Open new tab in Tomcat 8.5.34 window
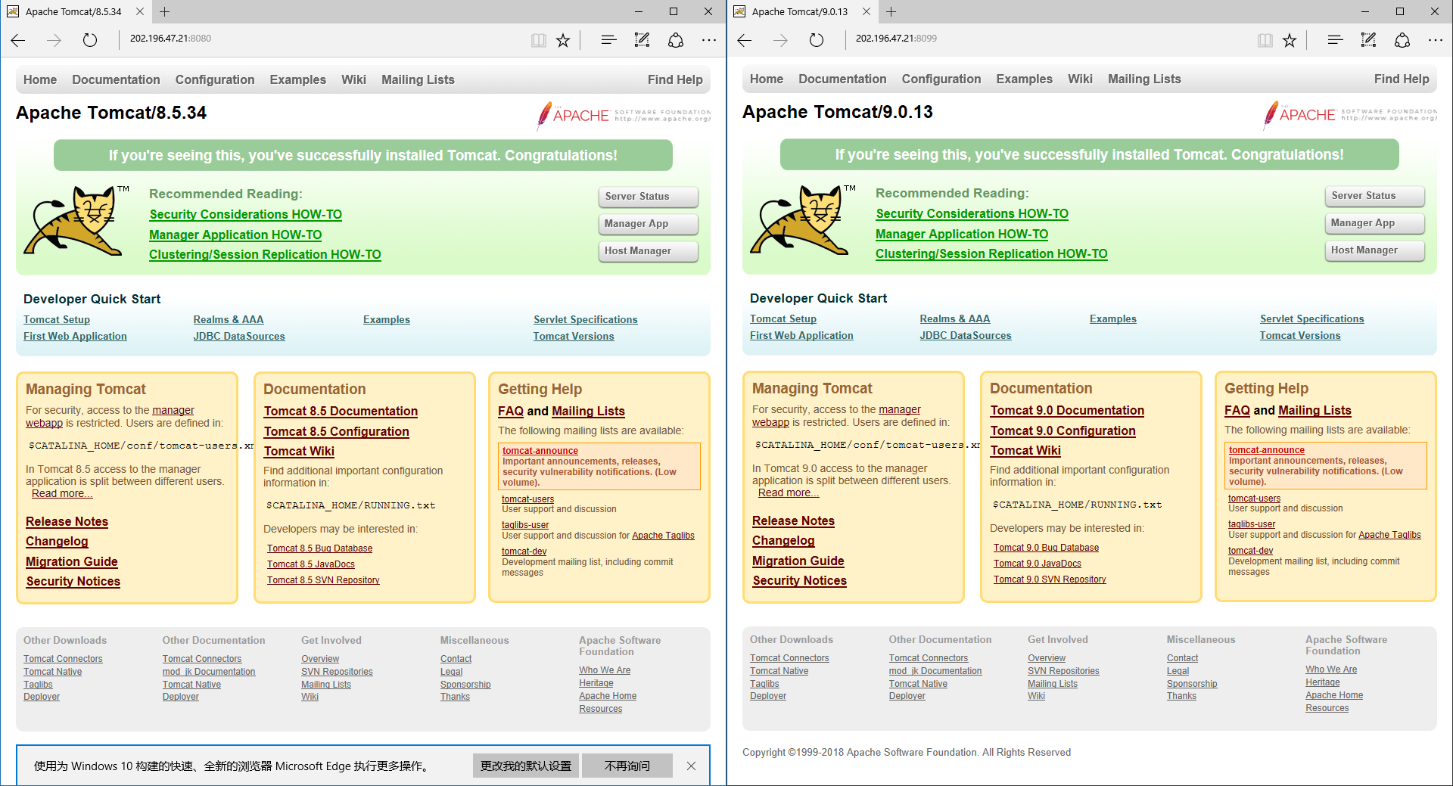Viewport: 1453px width, 786px height. click(x=164, y=11)
